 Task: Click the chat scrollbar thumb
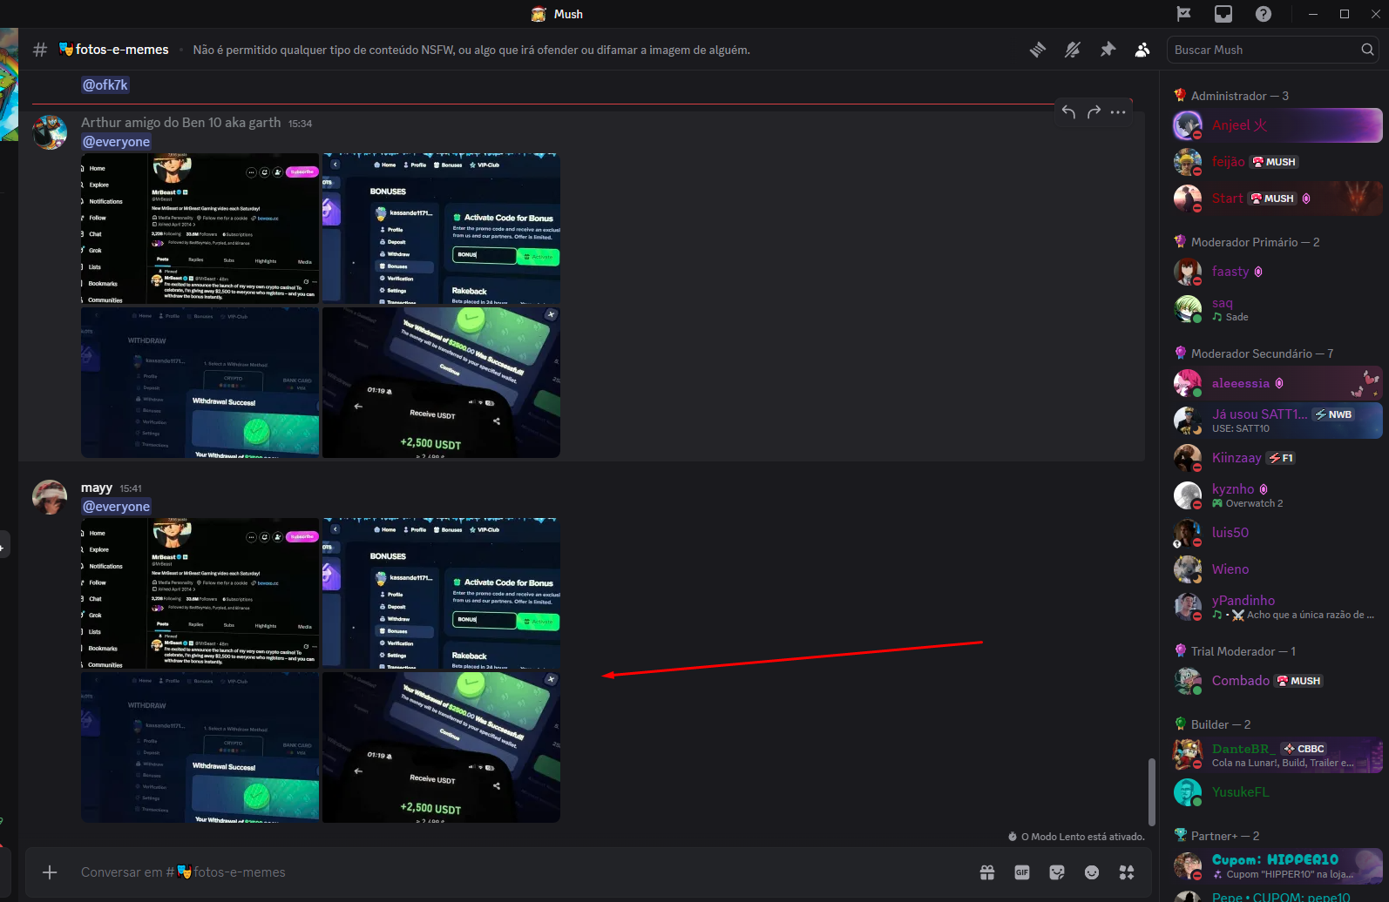[1151, 791]
